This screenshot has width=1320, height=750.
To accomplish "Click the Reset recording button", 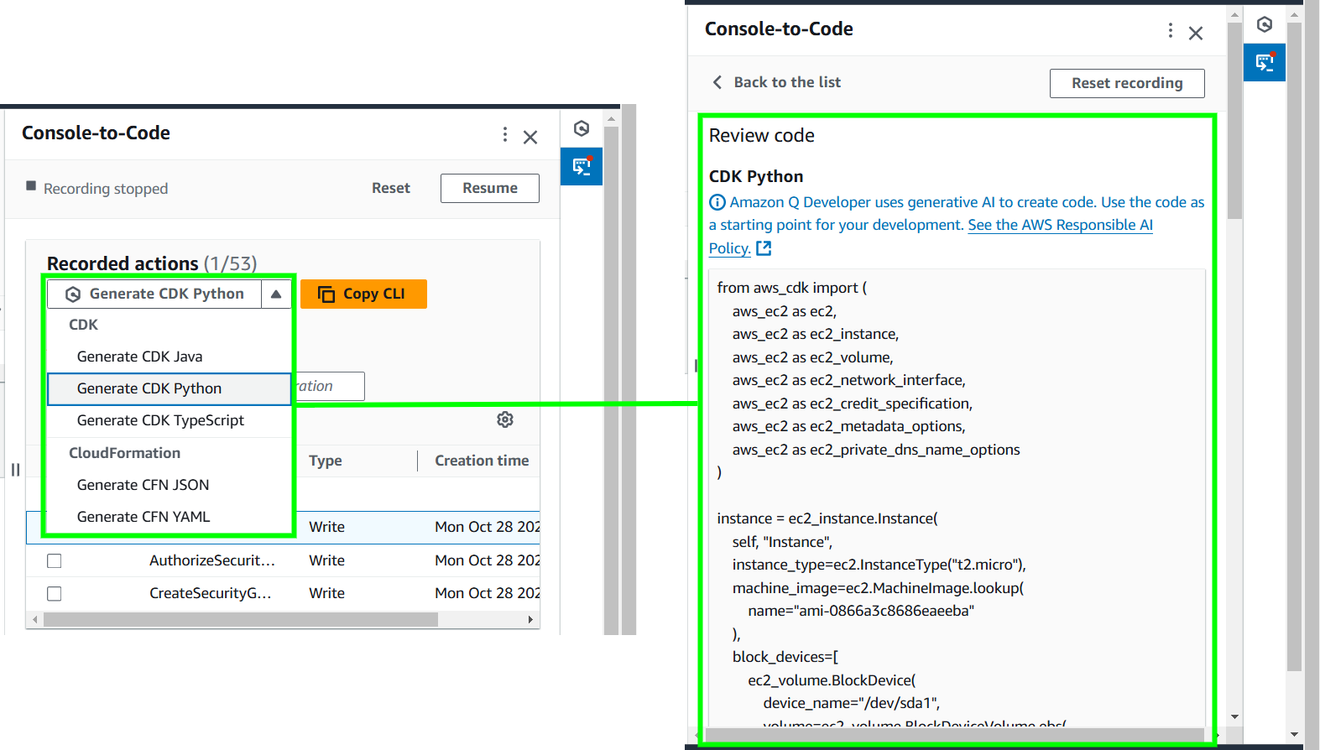I will (x=1127, y=83).
